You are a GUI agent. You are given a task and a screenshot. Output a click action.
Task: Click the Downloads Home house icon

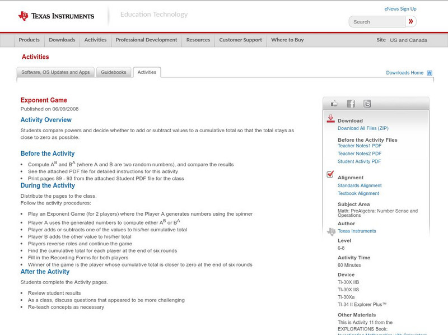coord(430,73)
